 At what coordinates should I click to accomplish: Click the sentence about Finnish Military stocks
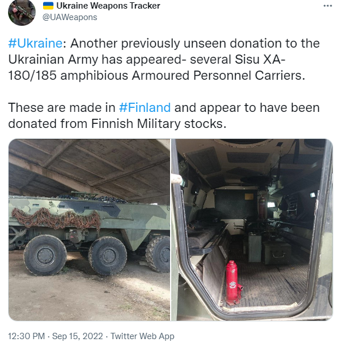164,115
